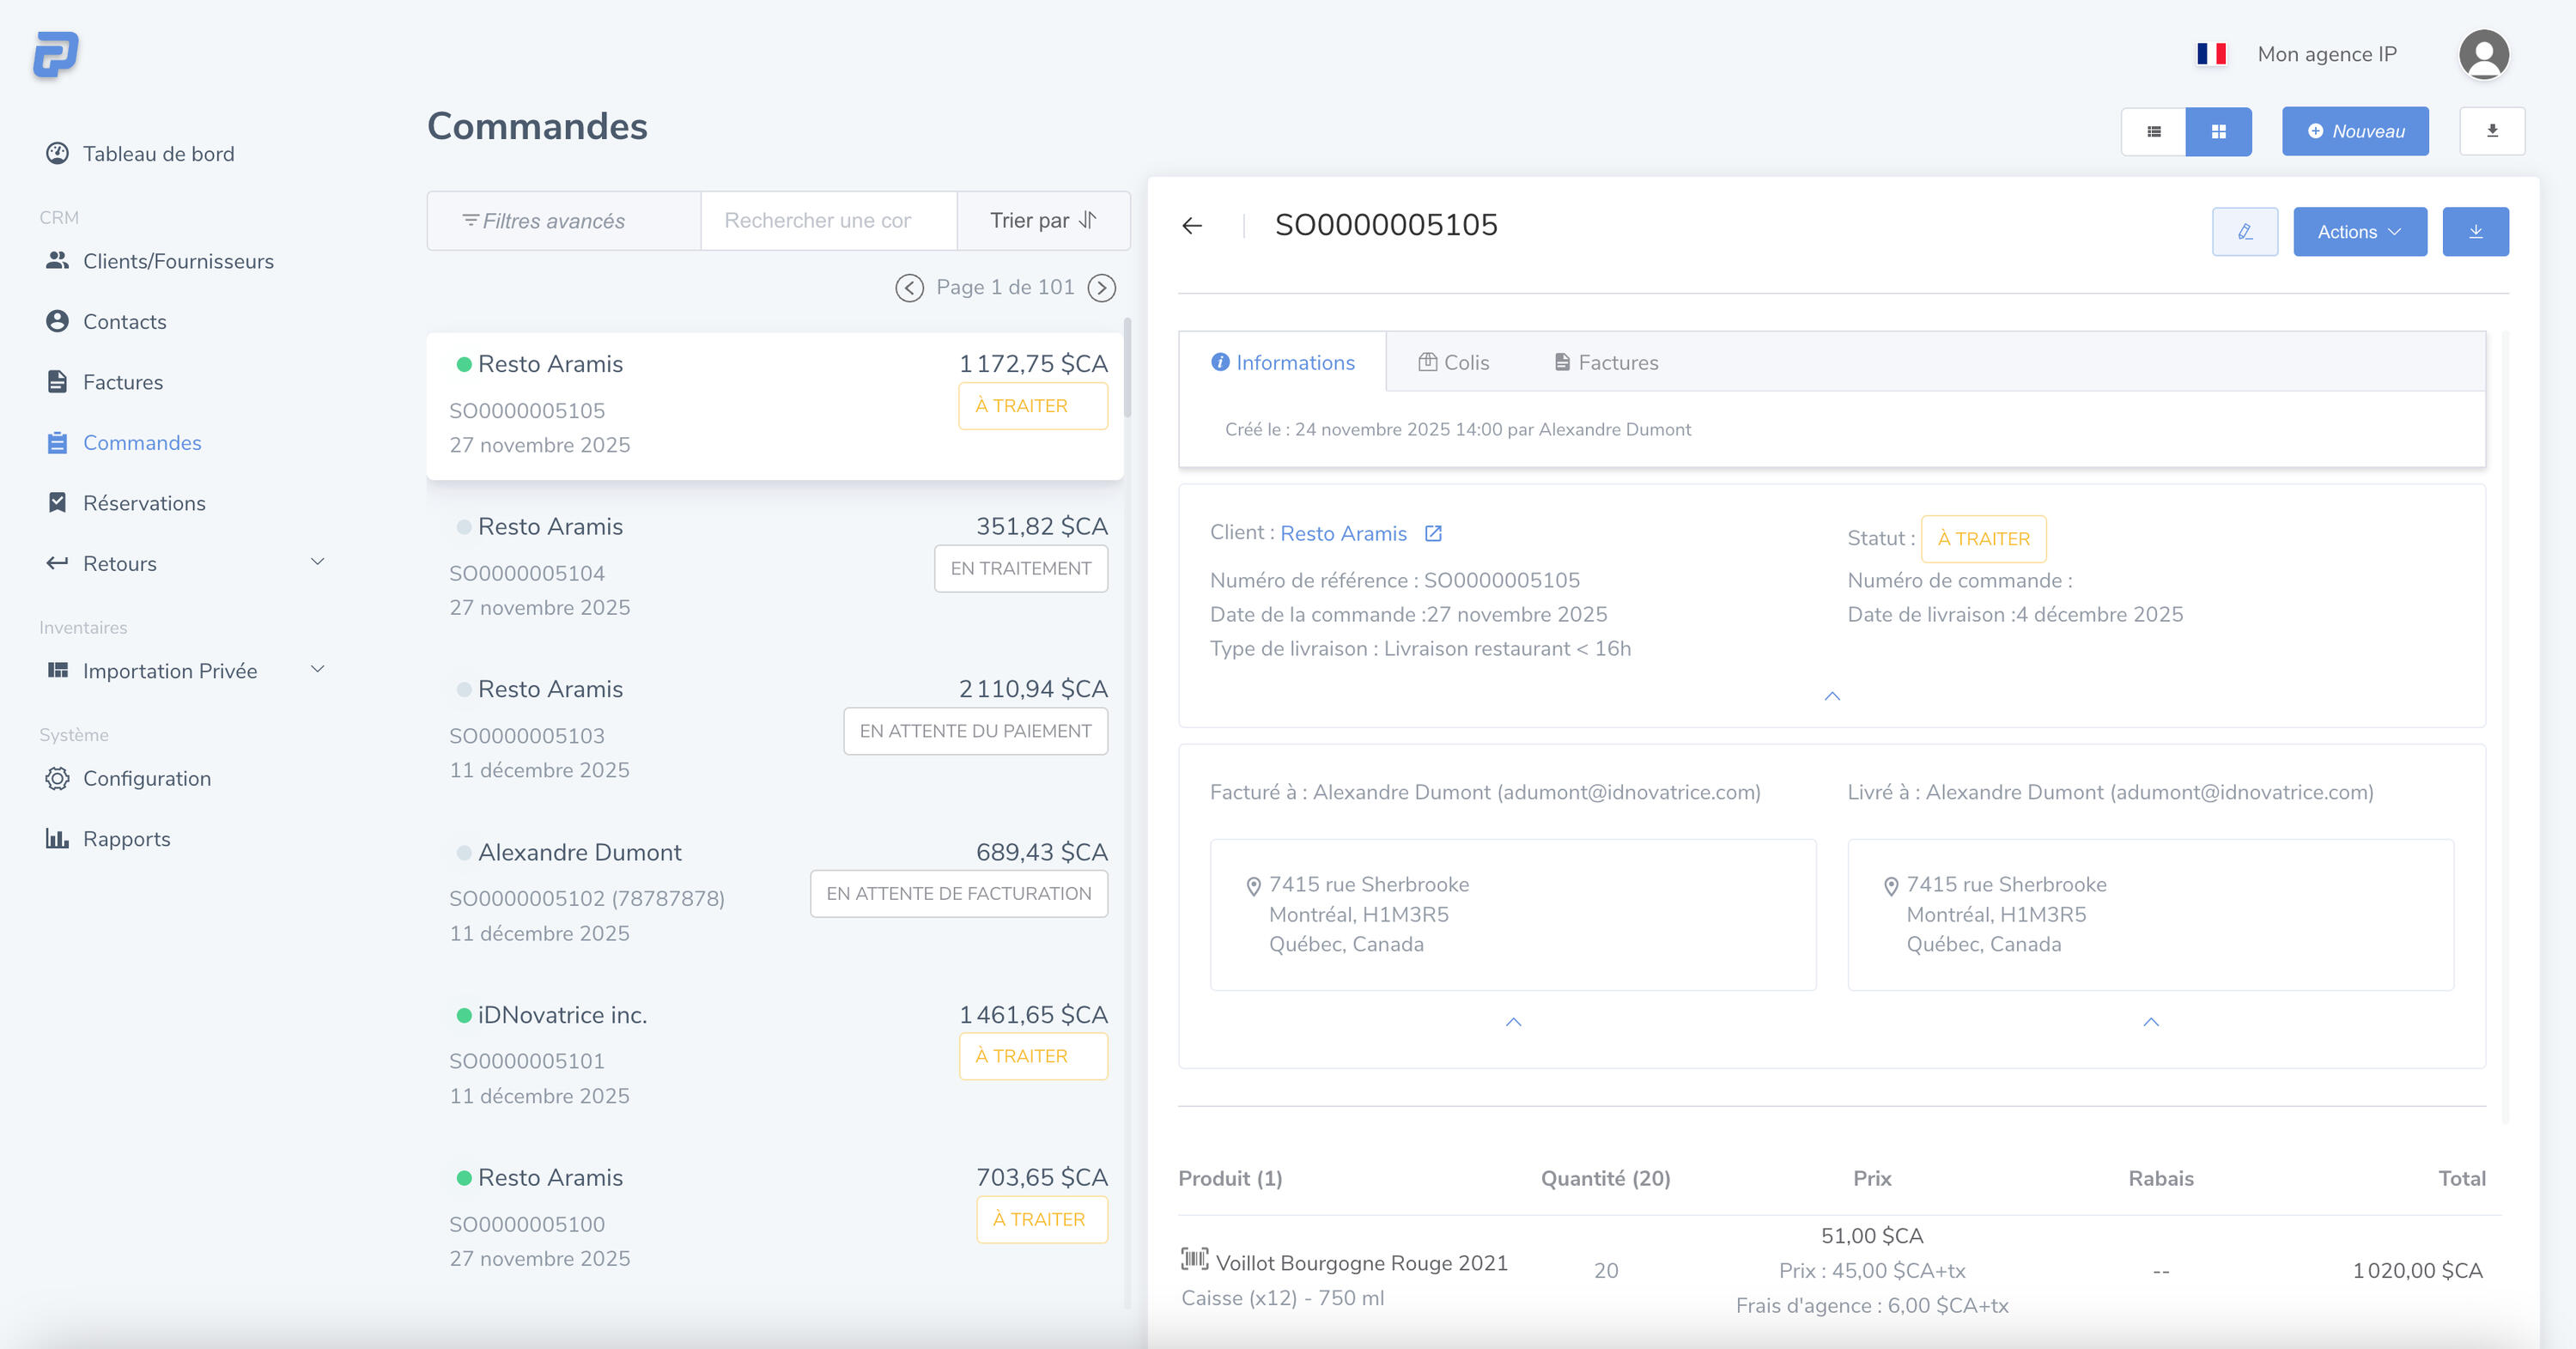
Task: Switch to the Colis tab
Action: 1453,363
